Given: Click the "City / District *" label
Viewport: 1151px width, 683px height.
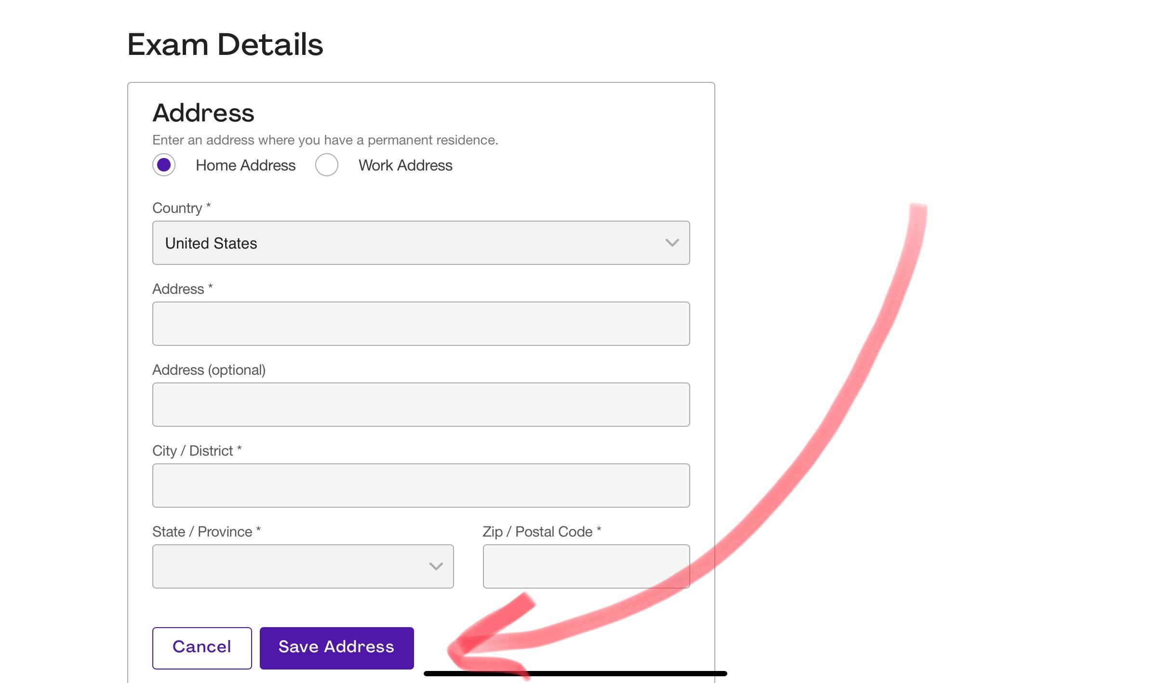Looking at the screenshot, I should (x=197, y=451).
